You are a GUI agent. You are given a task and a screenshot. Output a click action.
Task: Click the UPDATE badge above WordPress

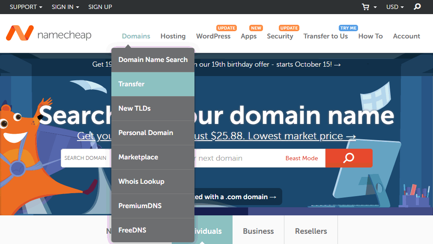[x=227, y=28]
